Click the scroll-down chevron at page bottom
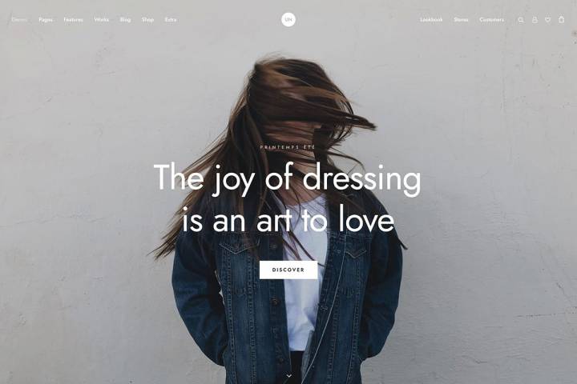Screen dimensions: 577x384 (x=288, y=375)
